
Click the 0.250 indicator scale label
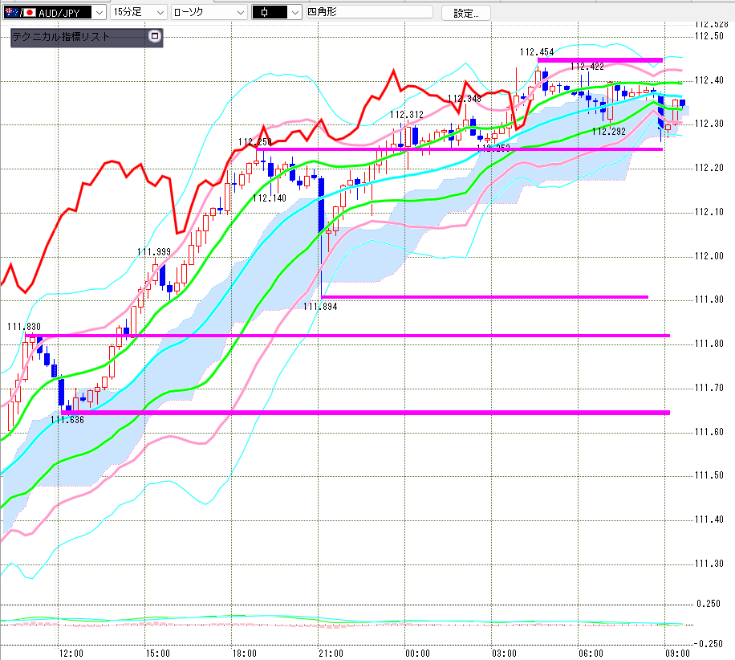[709, 604]
